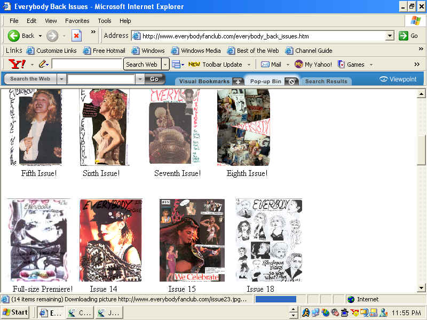Open the My Yahoo! purple icon
427x320 pixels.
point(299,65)
